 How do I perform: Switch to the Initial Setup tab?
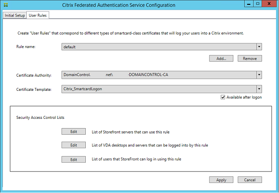[x=15, y=15]
